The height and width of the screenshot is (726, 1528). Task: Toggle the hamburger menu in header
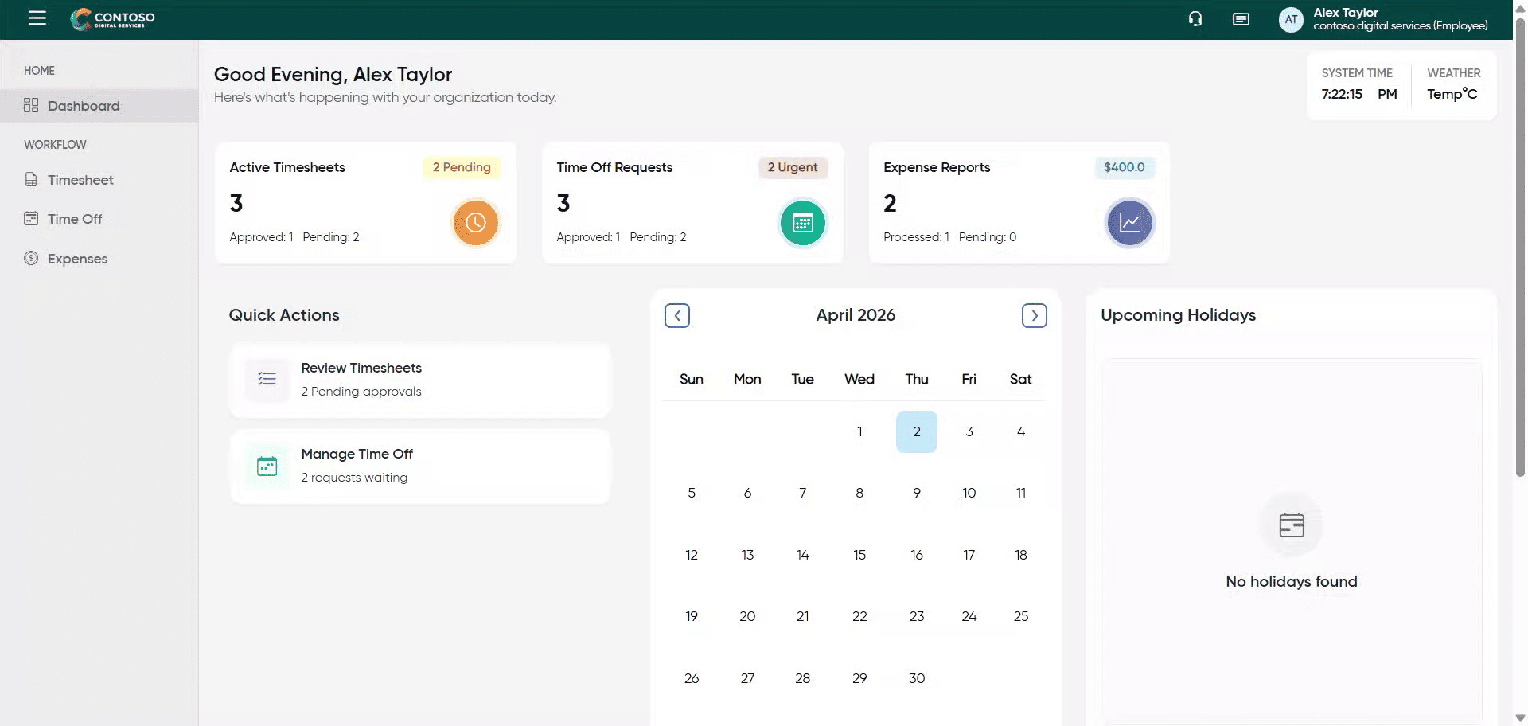37,18
